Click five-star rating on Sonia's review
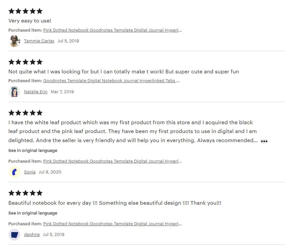Screen dimensions: 285x250 coord(25,113)
